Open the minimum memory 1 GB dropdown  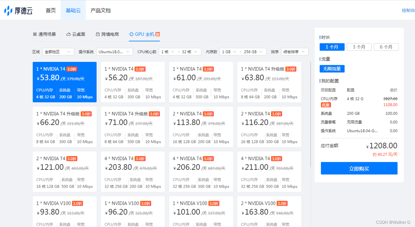click(x=229, y=52)
